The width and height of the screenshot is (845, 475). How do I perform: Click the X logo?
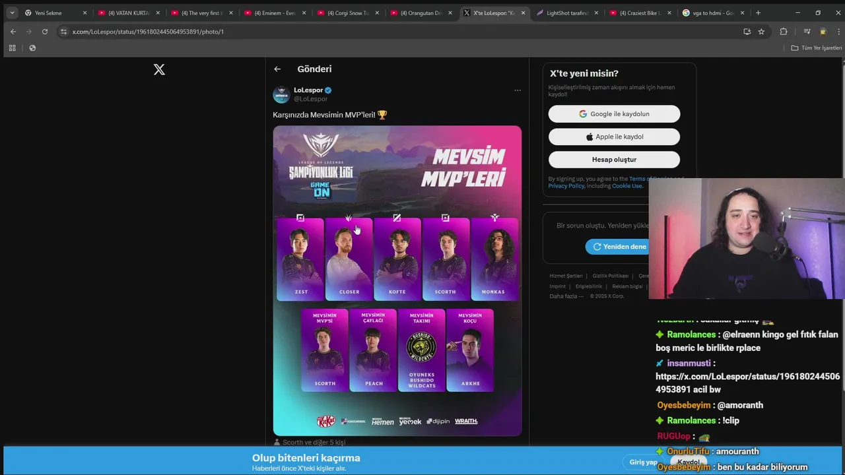pos(159,69)
